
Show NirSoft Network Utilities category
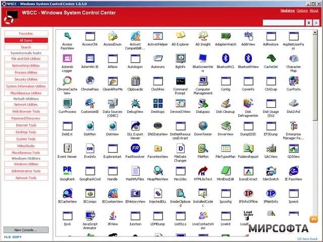point(26,104)
